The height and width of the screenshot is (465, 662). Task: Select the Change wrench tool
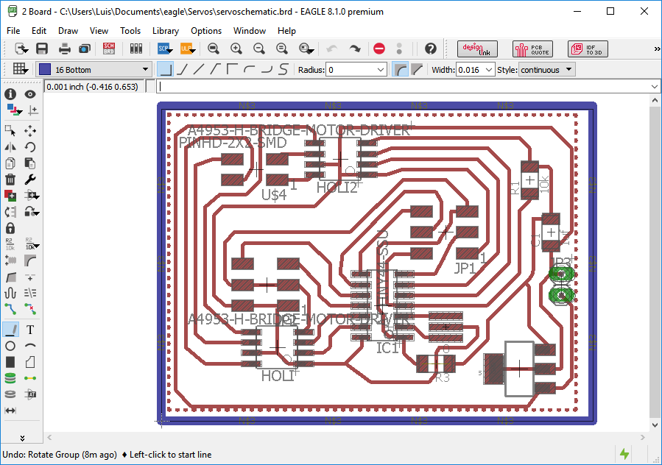tap(30, 180)
